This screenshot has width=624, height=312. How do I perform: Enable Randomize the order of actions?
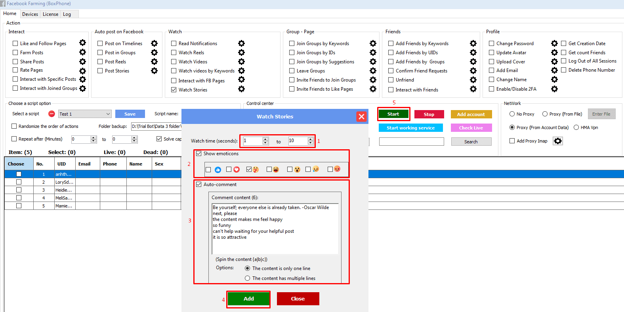pyautogui.click(x=14, y=126)
